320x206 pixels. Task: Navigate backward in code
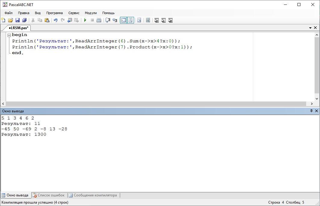pos(70,20)
